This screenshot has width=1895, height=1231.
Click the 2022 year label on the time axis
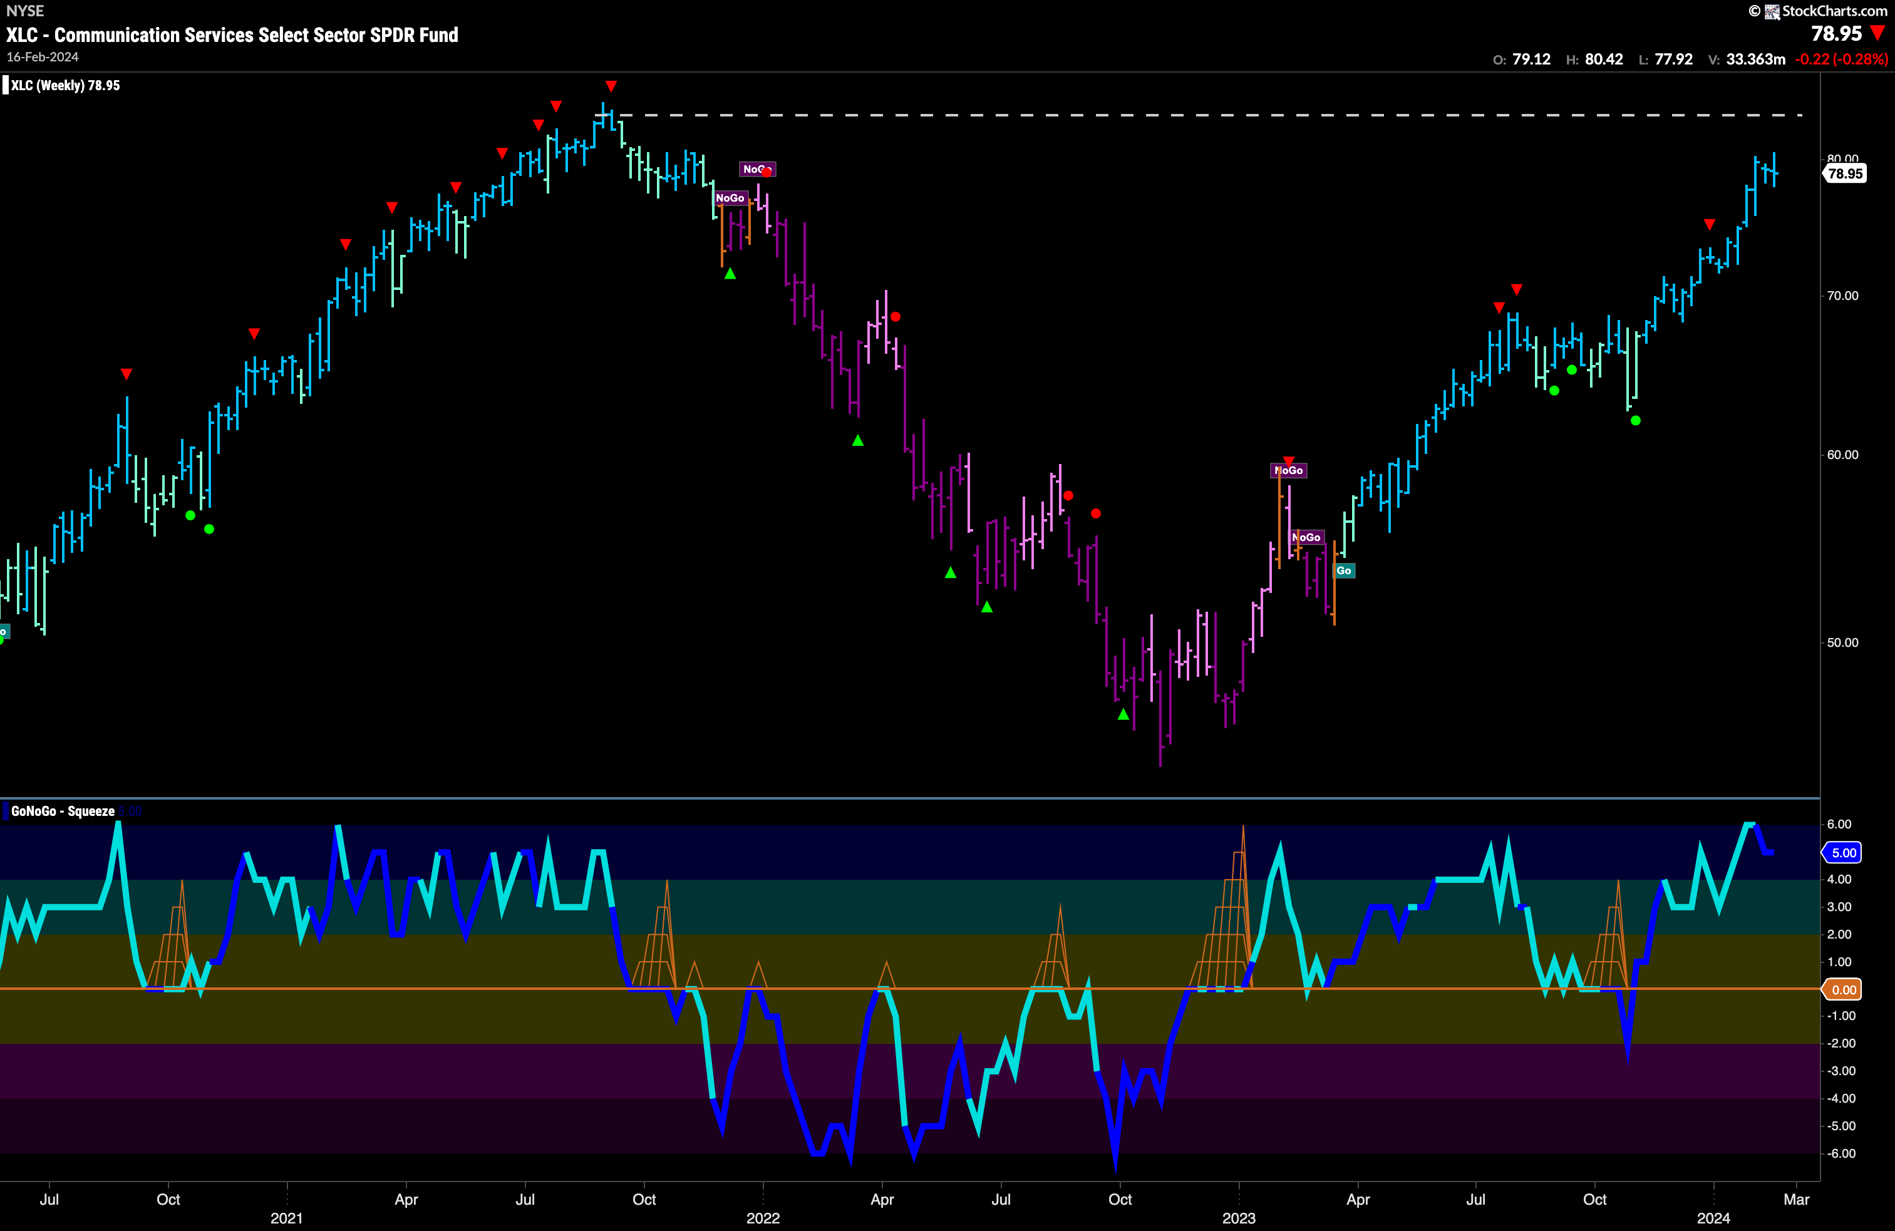click(x=763, y=1218)
